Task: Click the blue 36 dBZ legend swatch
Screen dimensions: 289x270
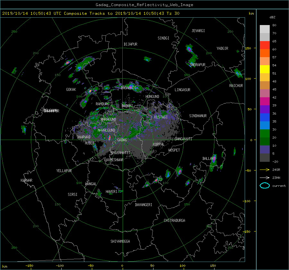Action: pyautogui.click(x=265, y=117)
